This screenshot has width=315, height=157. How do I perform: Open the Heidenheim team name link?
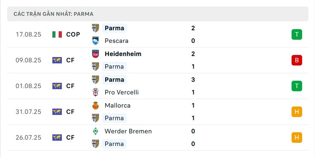click(x=123, y=54)
